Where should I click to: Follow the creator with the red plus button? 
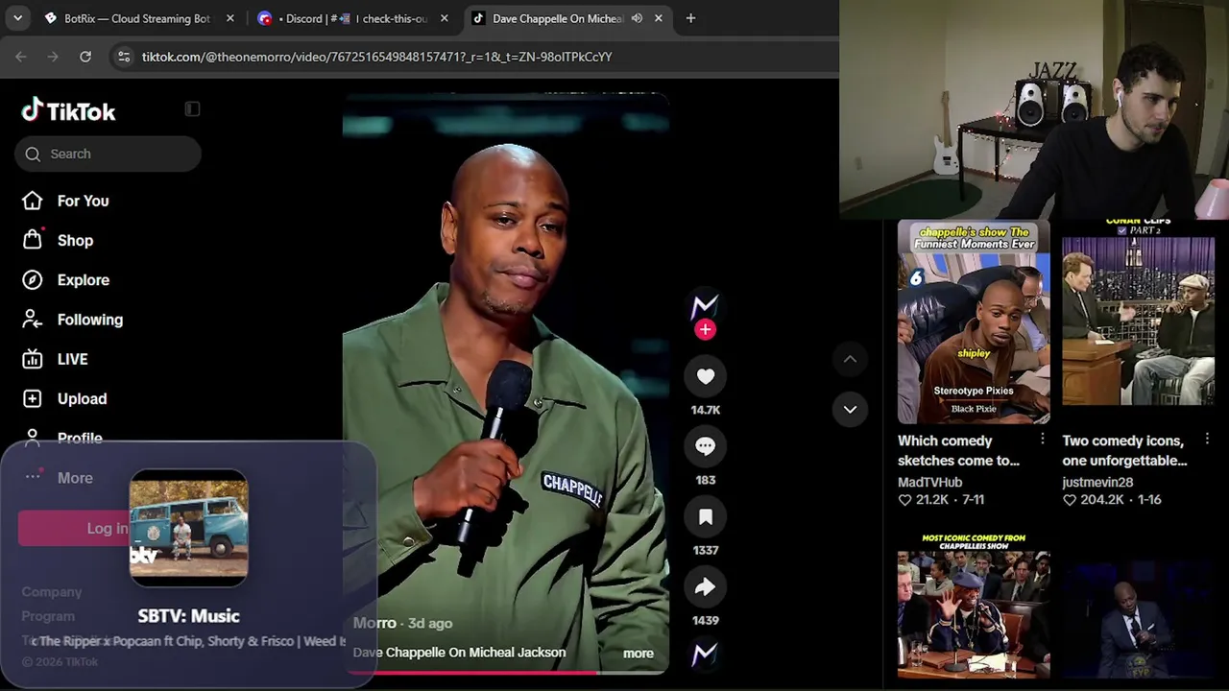click(x=705, y=330)
